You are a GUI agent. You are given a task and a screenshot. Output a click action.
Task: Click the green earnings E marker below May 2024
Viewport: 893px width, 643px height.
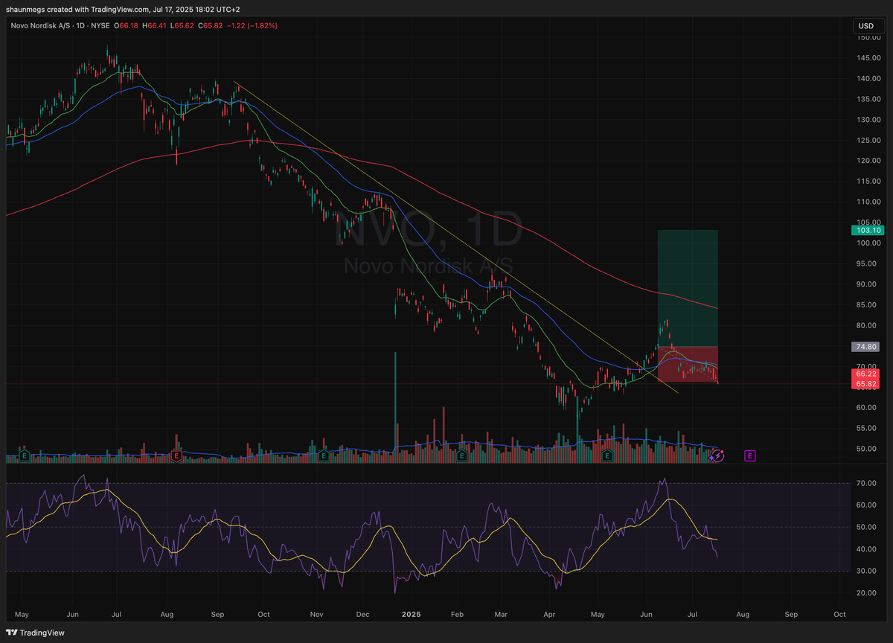[x=25, y=455]
